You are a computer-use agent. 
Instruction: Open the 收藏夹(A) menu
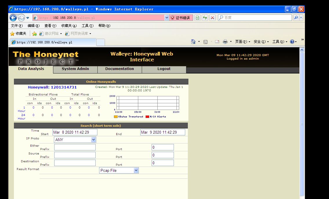(x=69, y=26)
